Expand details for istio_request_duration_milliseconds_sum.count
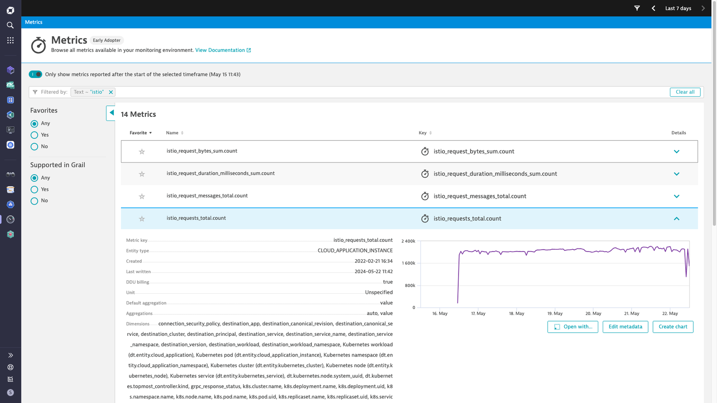This screenshot has width=717, height=403. (676, 174)
